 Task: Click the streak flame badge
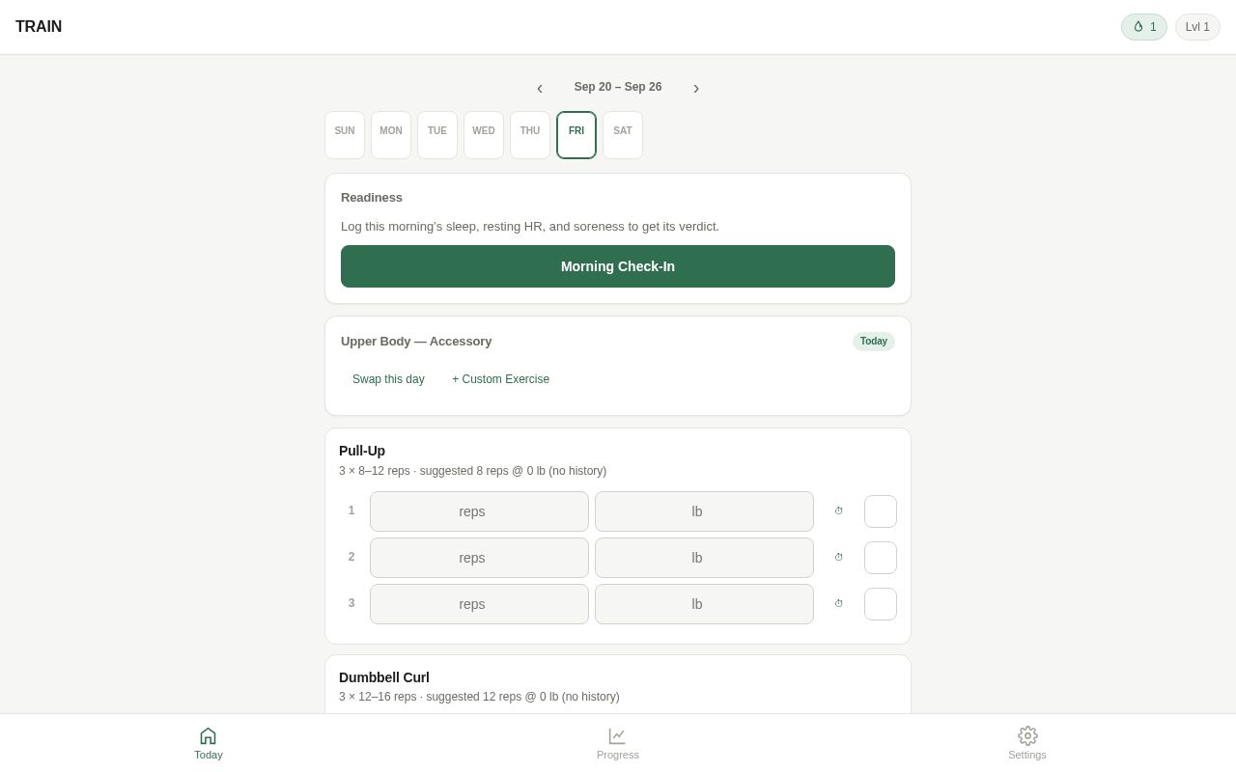pyautogui.click(x=1143, y=27)
